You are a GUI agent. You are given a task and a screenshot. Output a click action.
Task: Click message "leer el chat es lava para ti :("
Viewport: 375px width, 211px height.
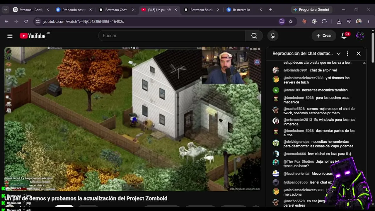coord(329,154)
